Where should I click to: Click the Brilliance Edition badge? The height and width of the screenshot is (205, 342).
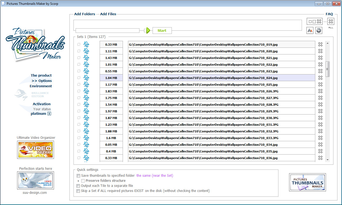click(32, 94)
